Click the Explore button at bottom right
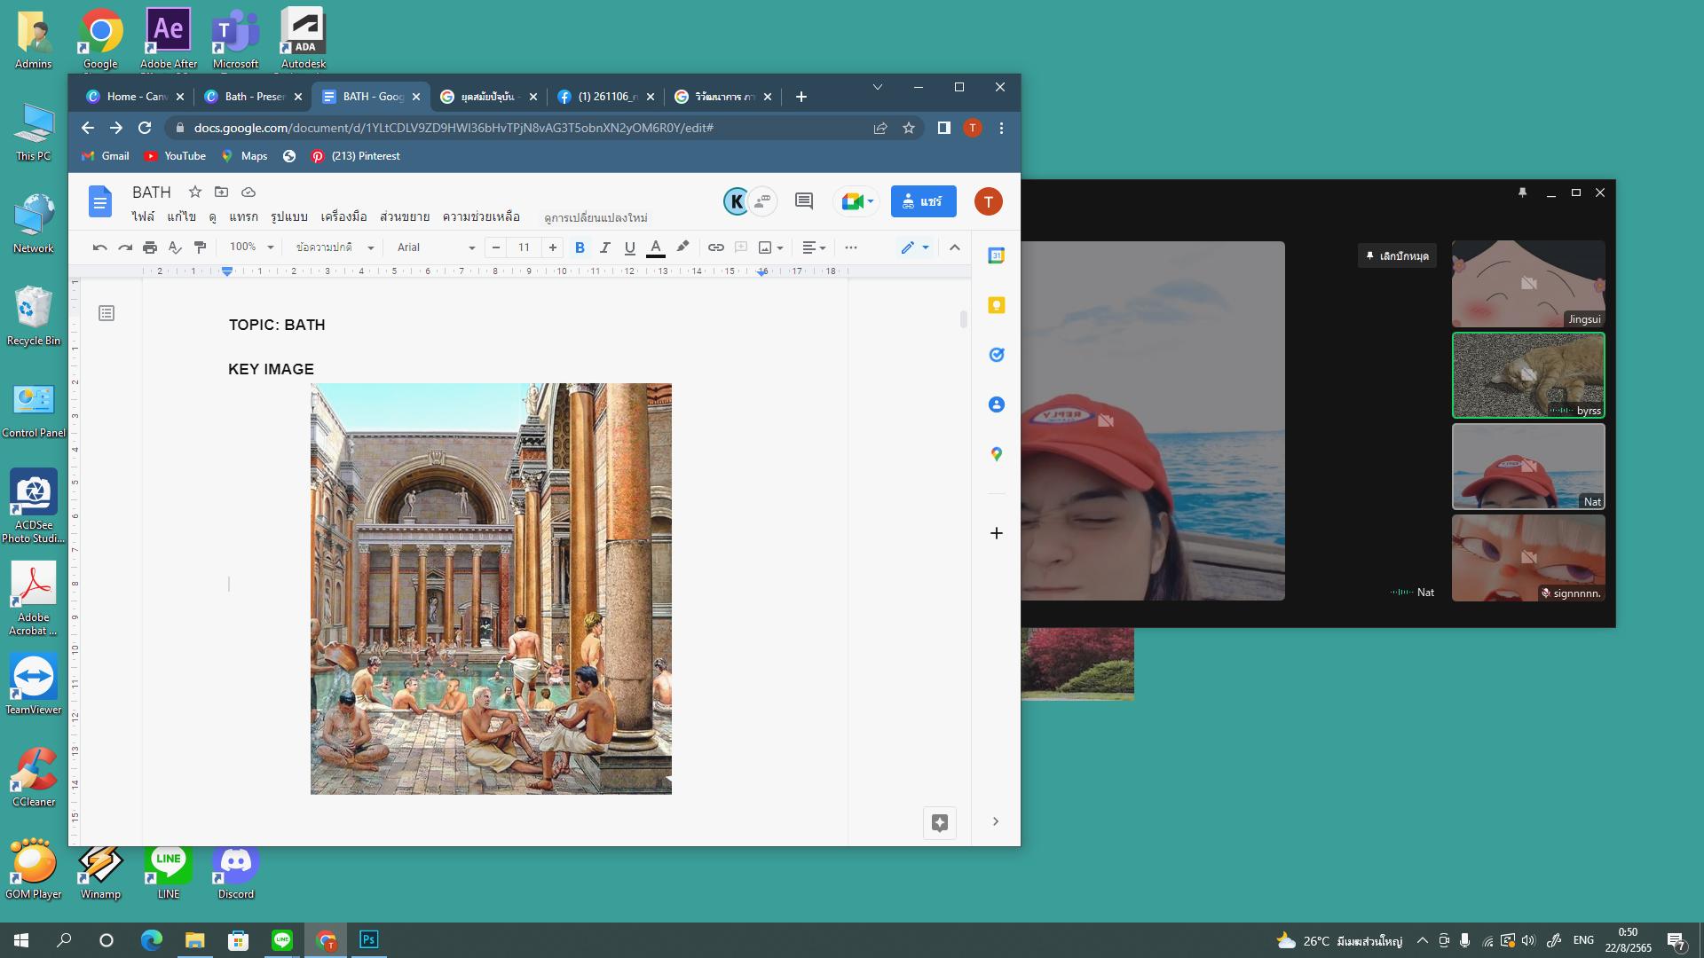 tap(939, 822)
